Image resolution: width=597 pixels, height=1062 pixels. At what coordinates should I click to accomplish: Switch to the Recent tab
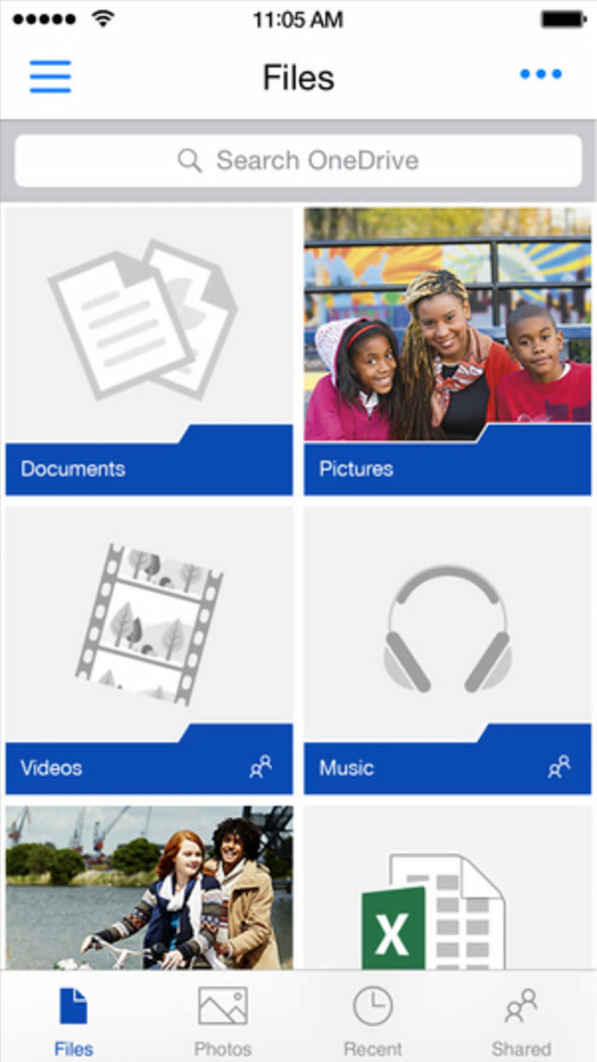(372, 1021)
